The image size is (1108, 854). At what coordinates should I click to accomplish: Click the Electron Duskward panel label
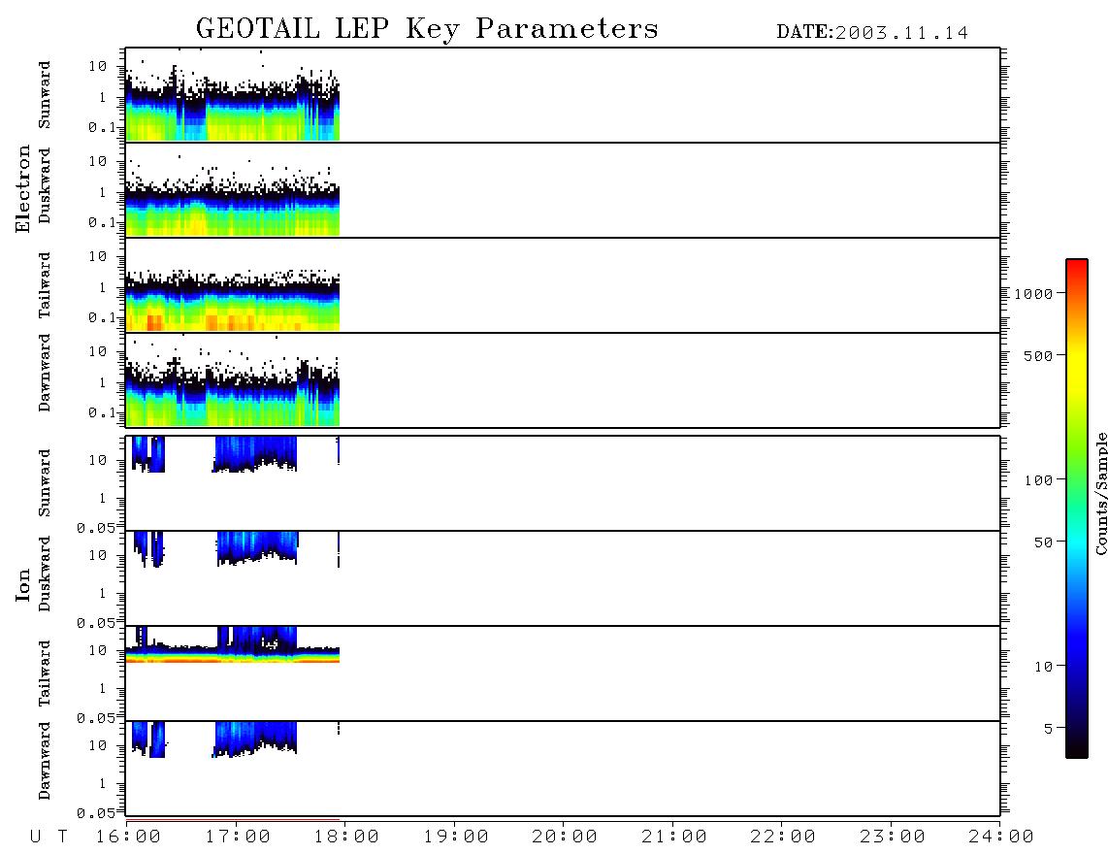(x=45, y=185)
